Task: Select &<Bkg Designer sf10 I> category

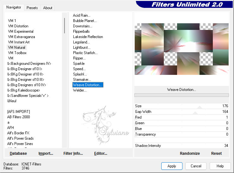Action: click(25, 69)
